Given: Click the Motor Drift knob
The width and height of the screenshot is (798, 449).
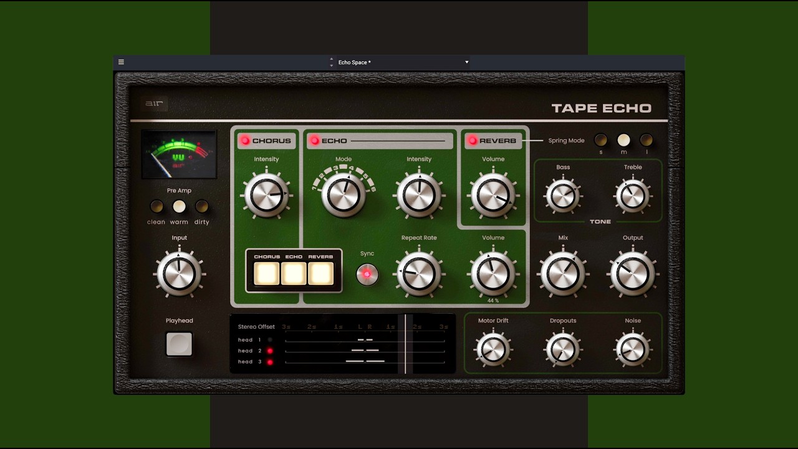Looking at the screenshot, I should (493, 349).
